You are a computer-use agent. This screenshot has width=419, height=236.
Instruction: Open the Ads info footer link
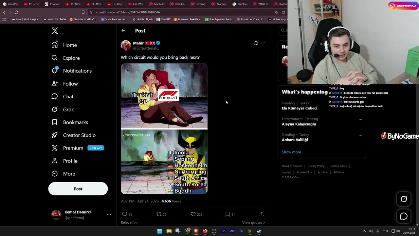click(x=323, y=172)
